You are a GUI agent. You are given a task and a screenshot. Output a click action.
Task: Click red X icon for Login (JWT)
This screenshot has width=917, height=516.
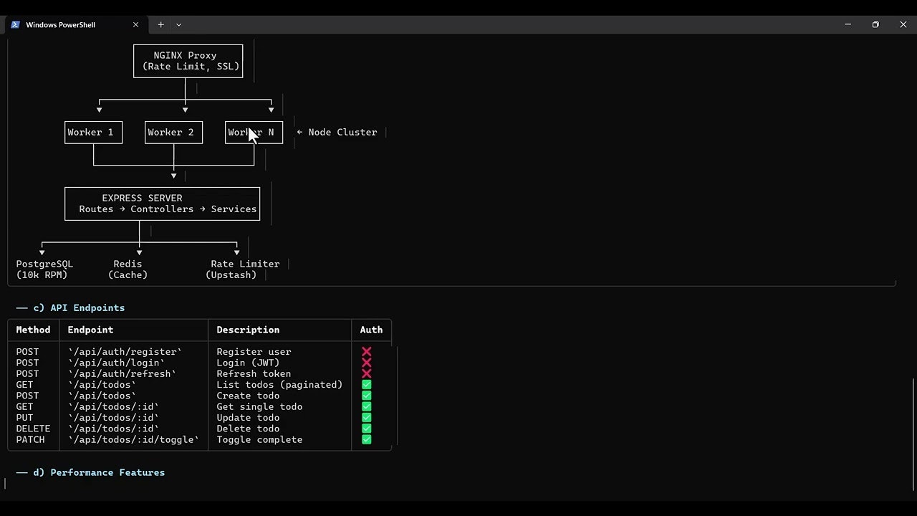point(367,363)
